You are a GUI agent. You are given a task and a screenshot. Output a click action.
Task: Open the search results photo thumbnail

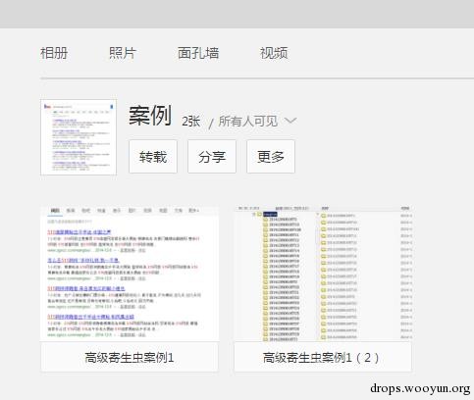130,274
